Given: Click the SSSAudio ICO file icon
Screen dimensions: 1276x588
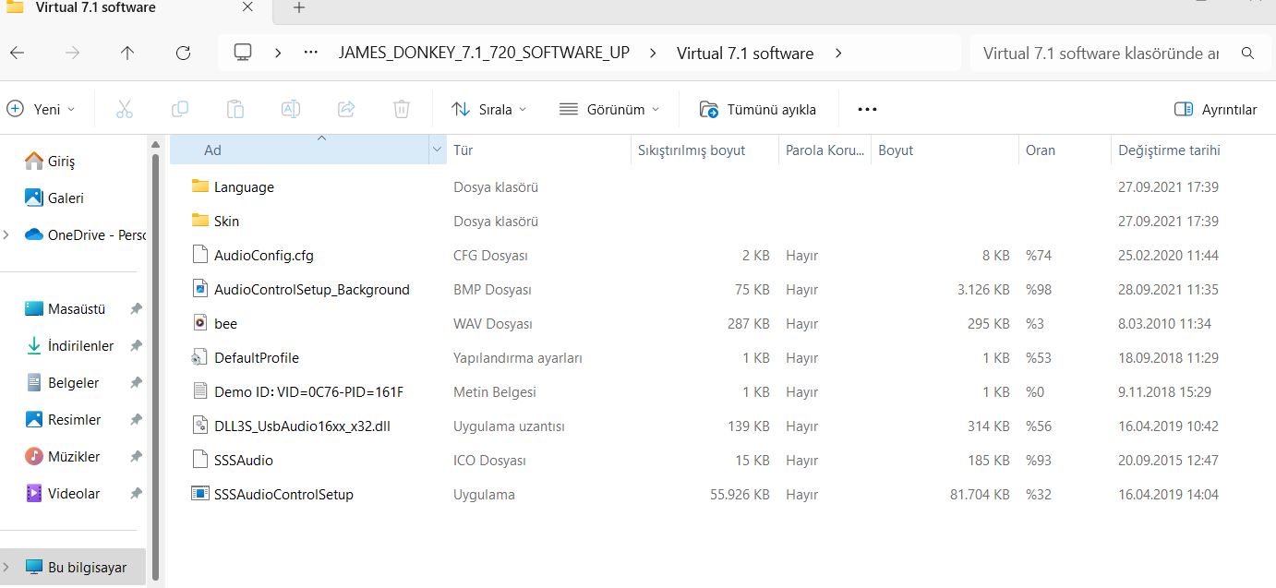Looking at the screenshot, I should point(200,459).
